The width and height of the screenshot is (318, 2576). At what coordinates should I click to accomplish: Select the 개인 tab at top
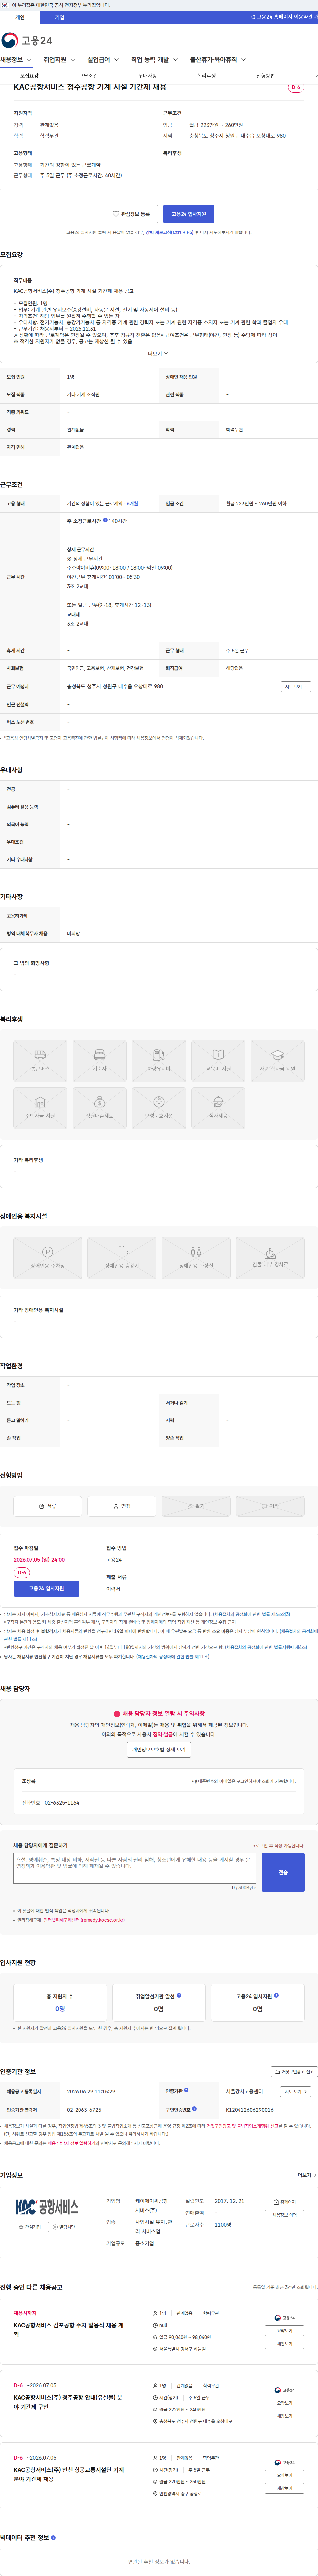pyautogui.click(x=20, y=17)
